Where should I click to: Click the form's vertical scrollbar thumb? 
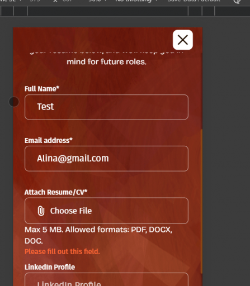201,201
